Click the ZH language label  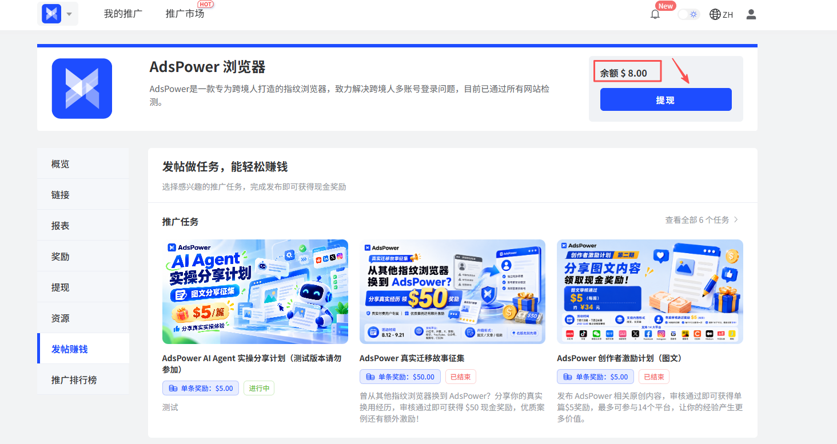(x=728, y=15)
